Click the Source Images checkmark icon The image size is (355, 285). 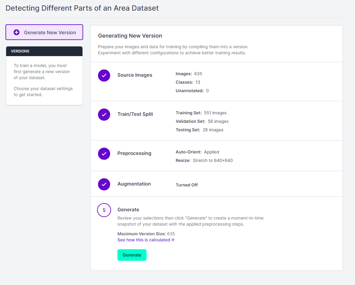click(x=104, y=75)
